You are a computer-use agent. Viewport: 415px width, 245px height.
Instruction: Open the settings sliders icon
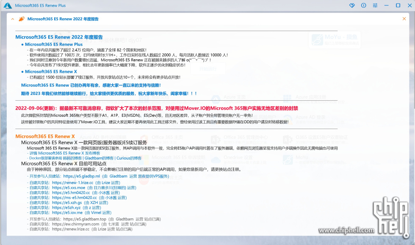(375, 6)
